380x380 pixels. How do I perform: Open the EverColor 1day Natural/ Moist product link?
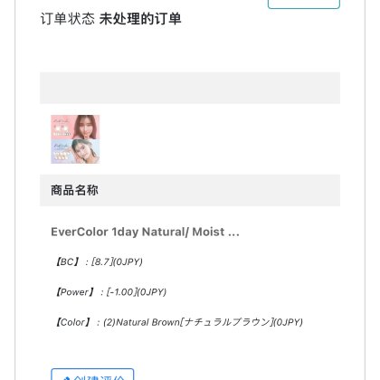pyautogui.click(x=145, y=232)
